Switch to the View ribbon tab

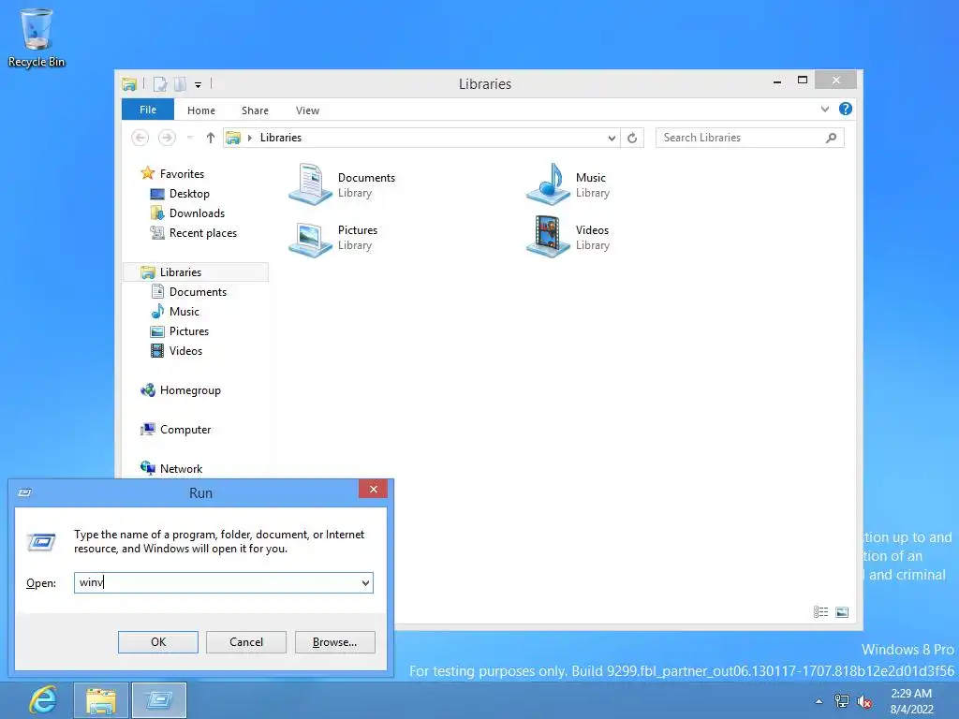pos(307,110)
